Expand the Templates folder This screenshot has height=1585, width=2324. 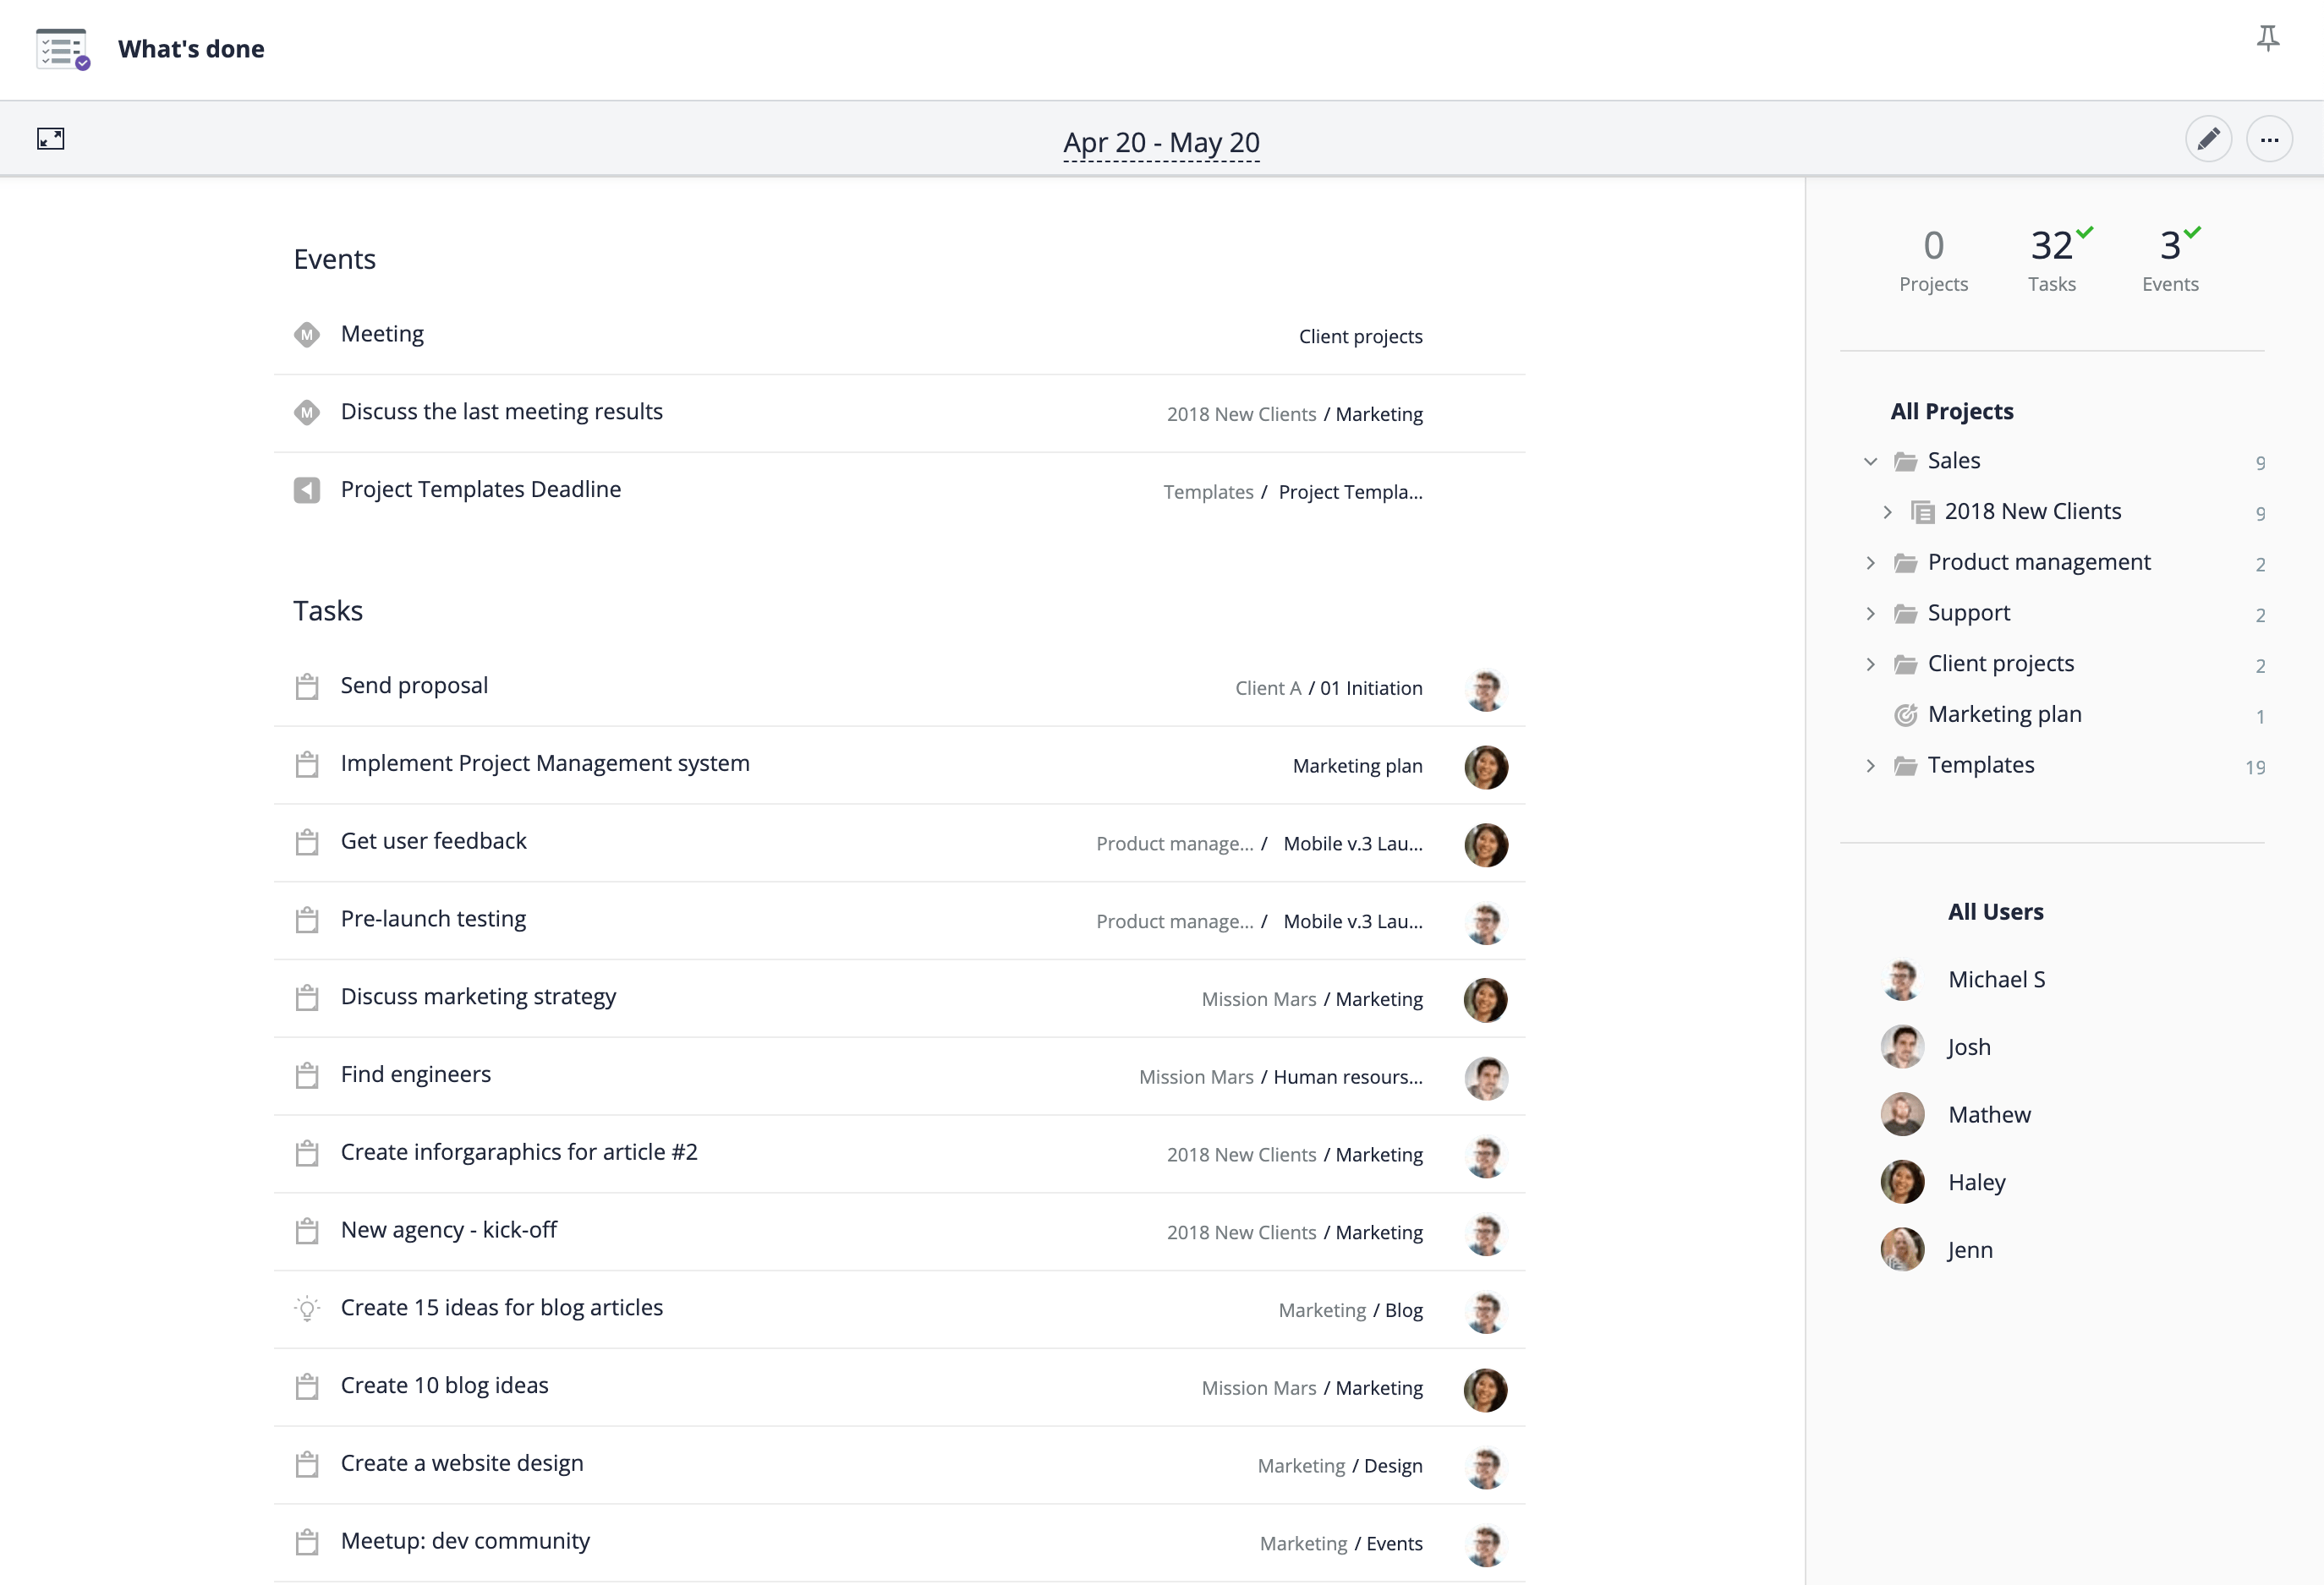1870,767
